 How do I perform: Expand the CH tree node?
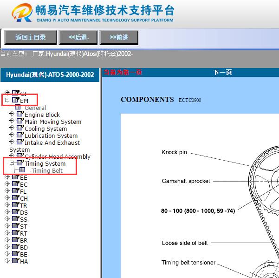[x=7, y=197]
